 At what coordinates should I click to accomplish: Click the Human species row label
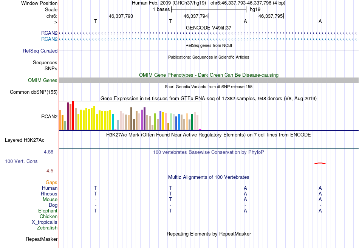(50, 188)
